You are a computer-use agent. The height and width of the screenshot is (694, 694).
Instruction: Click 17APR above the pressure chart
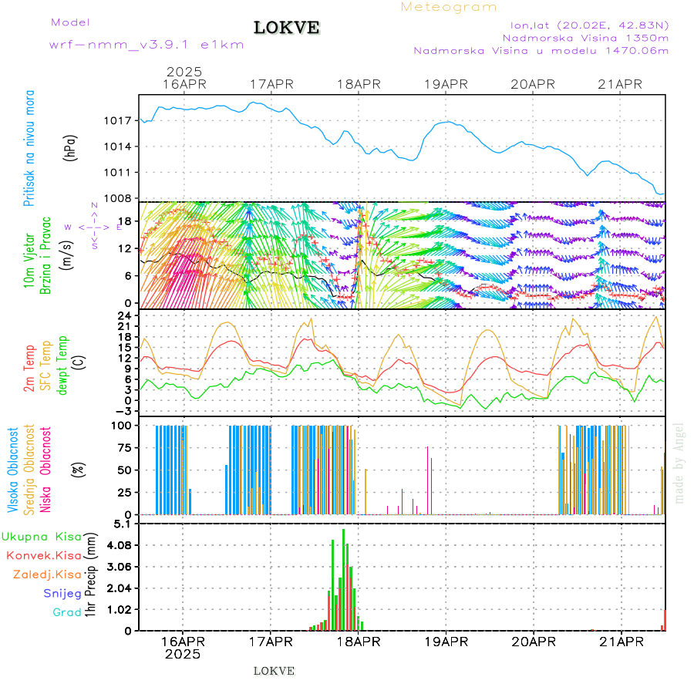tap(271, 84)
